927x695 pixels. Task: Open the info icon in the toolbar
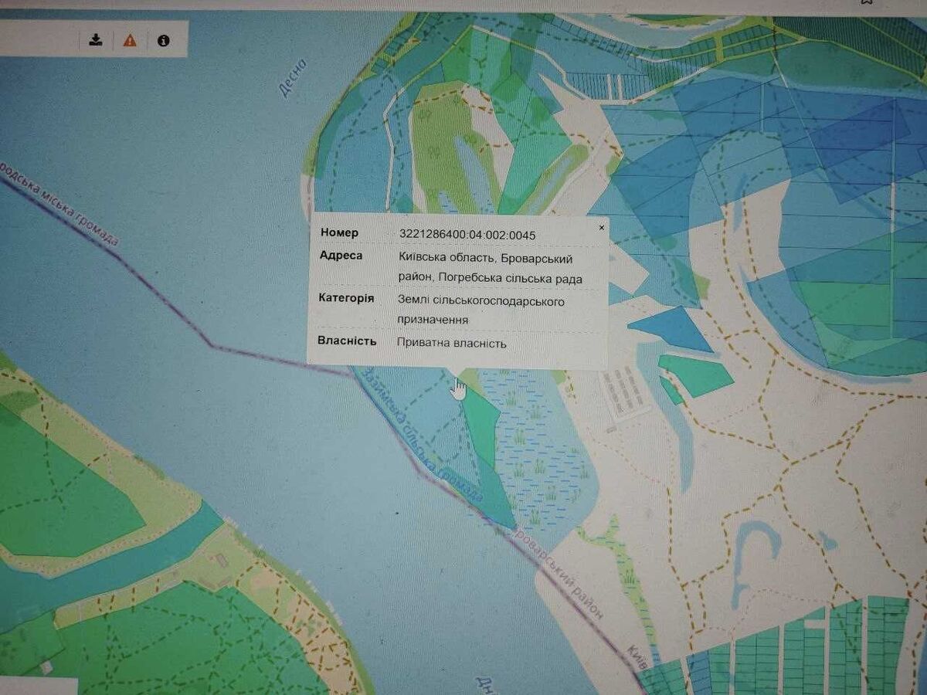coord(163,40)
